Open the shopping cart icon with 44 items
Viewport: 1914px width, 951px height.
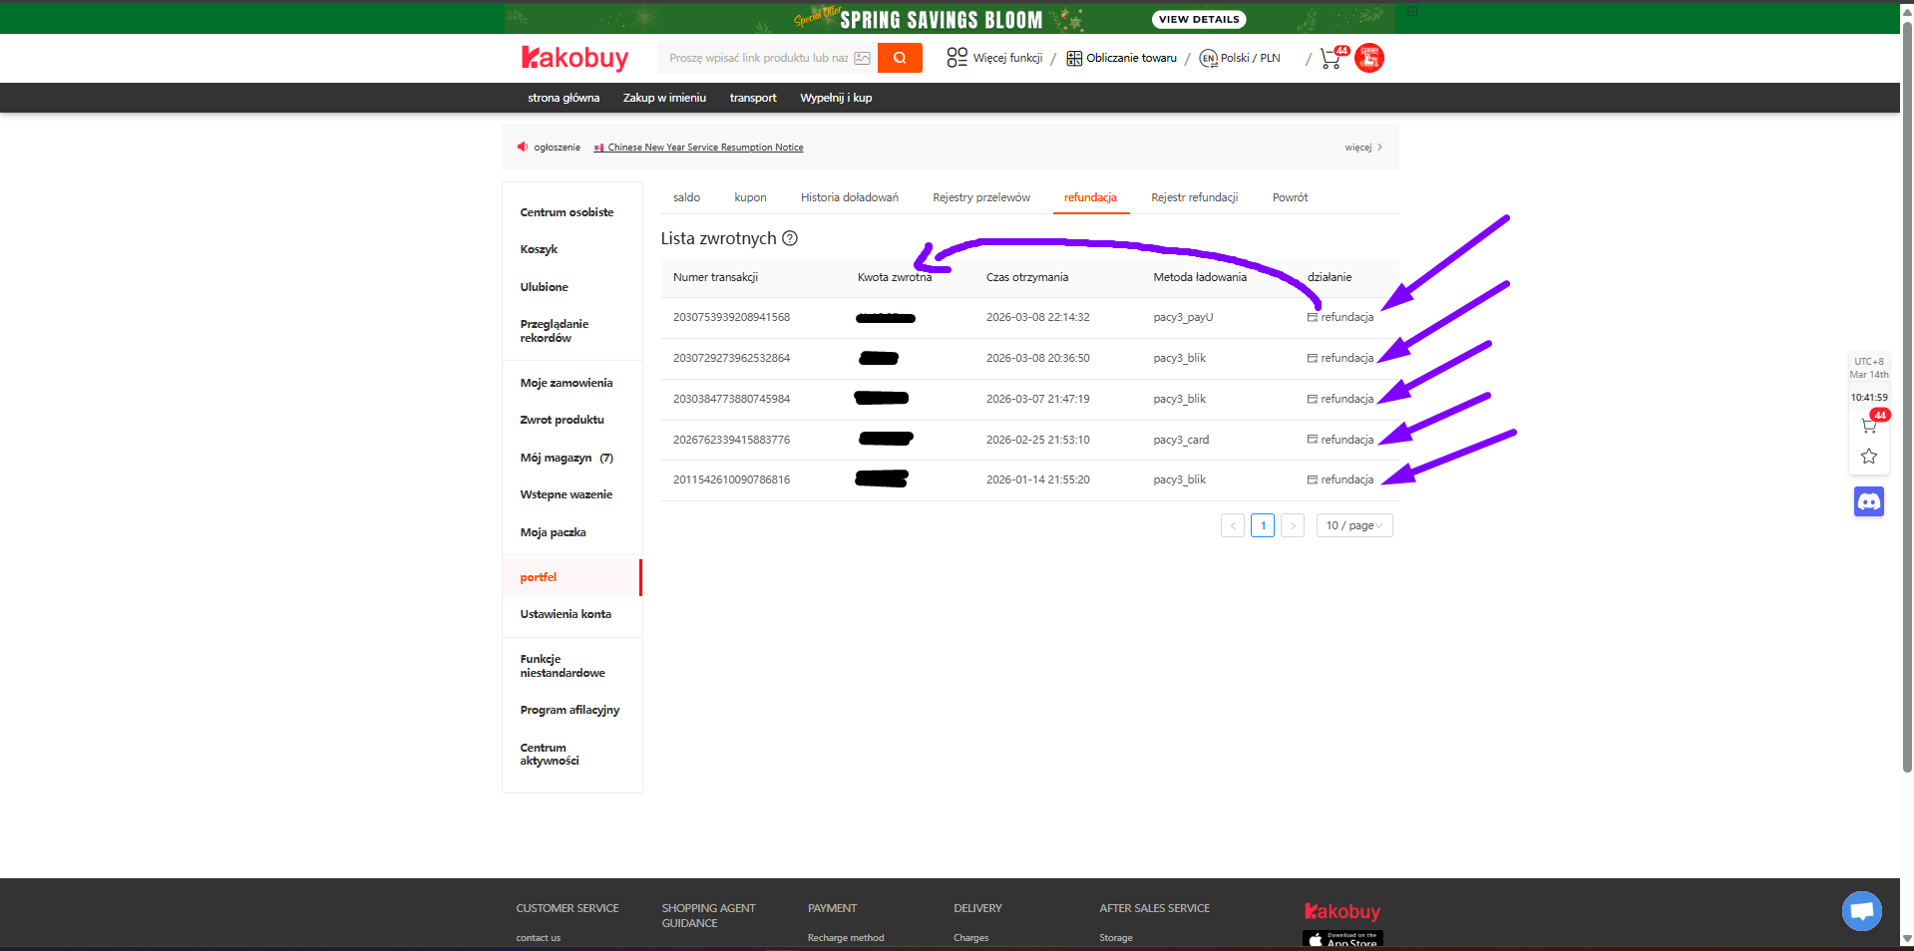[x=1329, y=59]
